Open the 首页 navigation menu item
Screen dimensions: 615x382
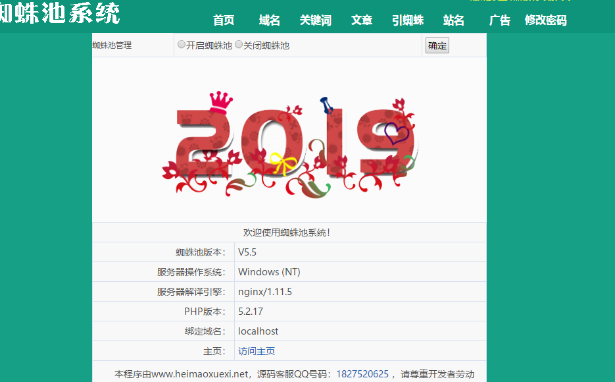coord(224,20)
